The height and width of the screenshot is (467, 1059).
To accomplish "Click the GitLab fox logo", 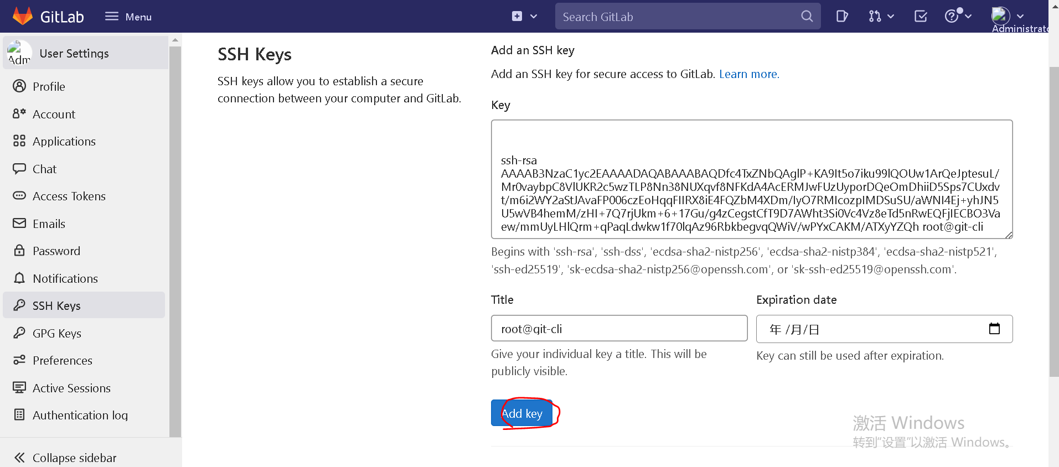I will [x=23, y=16].
